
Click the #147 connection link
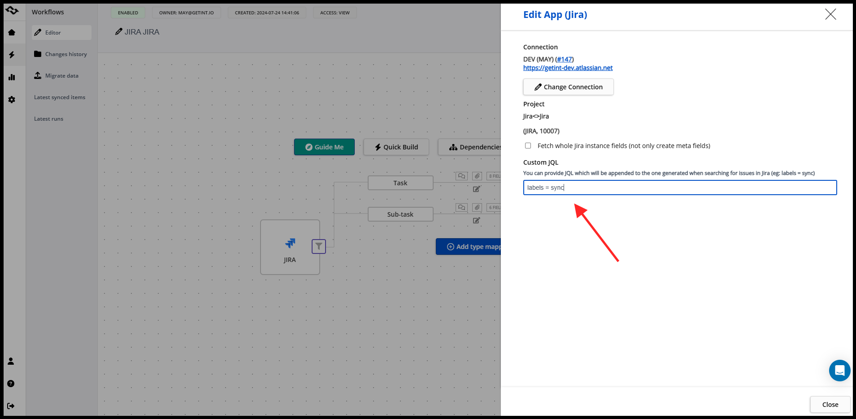pos(564,59)
